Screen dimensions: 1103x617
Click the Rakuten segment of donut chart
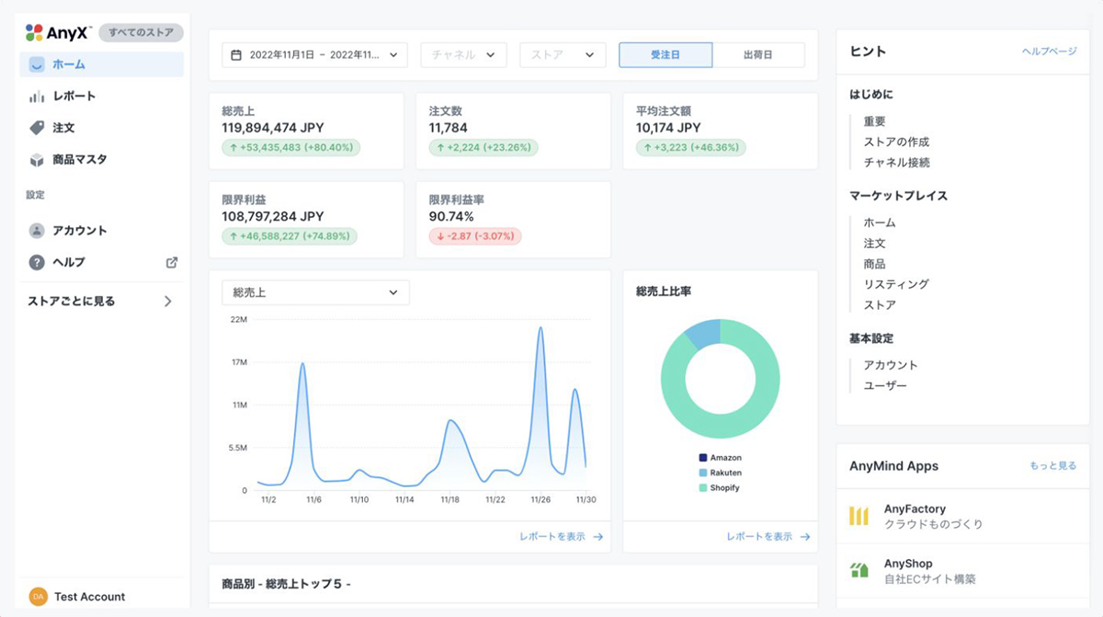coord(703,332)
